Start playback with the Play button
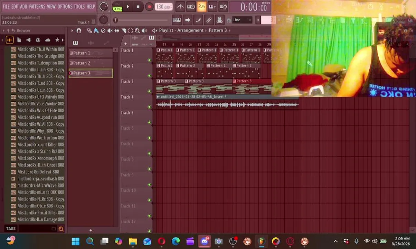Viewport: 416px width, 249px height. (128, 7)
